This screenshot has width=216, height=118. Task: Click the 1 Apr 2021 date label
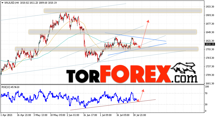(x=6, y=115)
